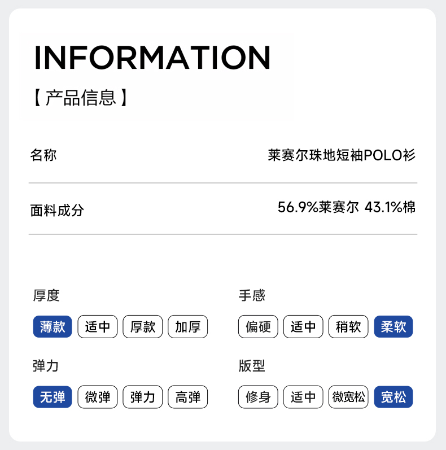Choose 适中 under 厚度
Screen dimensions: 446x450
pos(98,327)
